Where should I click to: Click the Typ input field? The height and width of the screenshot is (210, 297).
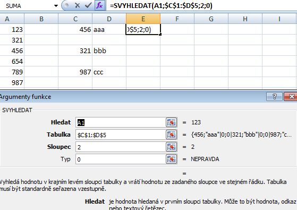(x=121, y=159)
